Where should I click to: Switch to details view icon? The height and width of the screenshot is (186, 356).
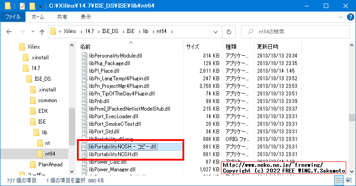coord(339,180)
